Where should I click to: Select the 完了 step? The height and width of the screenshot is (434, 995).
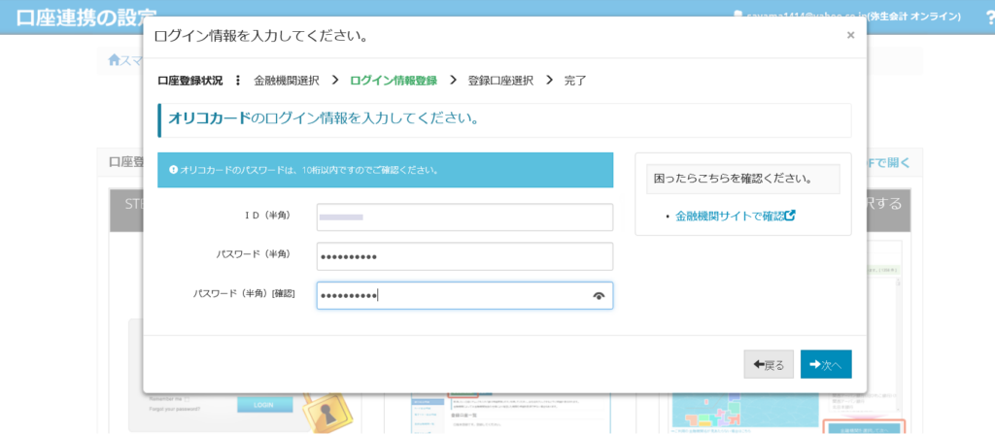click(575, 81)
